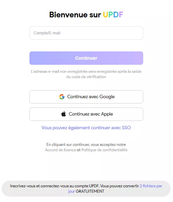Click the purple Continuer button
Image resolution: width=173 pixels, height=202 pixels.
tap(86, 58)
